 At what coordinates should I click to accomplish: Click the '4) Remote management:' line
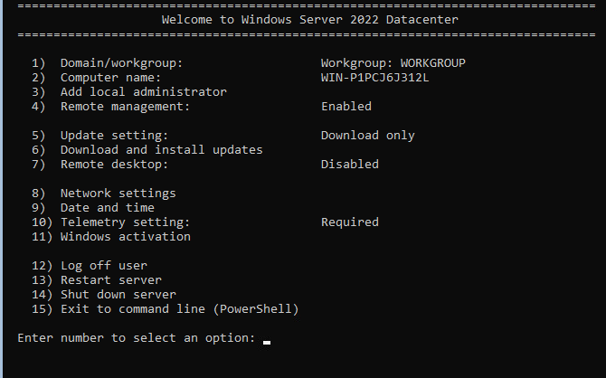tap(111, 107)
